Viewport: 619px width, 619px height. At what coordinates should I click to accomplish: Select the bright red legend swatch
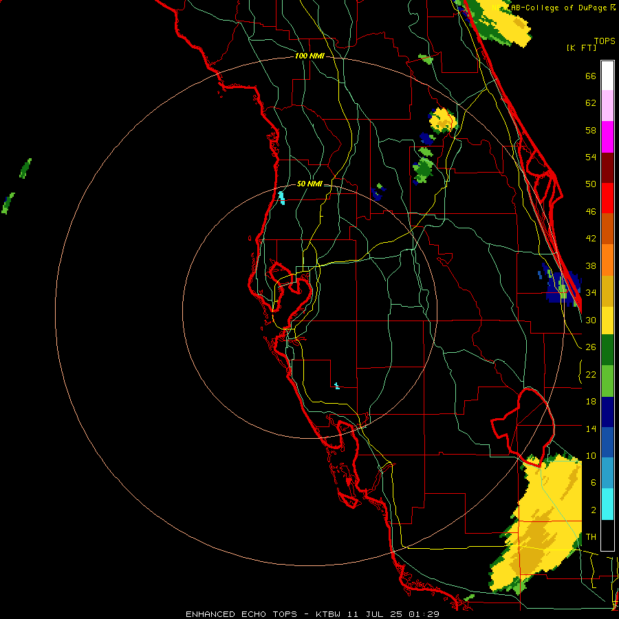click(x=607, y=198)
